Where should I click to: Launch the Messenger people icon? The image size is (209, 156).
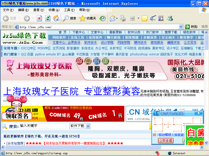click(x=170, y=18)
